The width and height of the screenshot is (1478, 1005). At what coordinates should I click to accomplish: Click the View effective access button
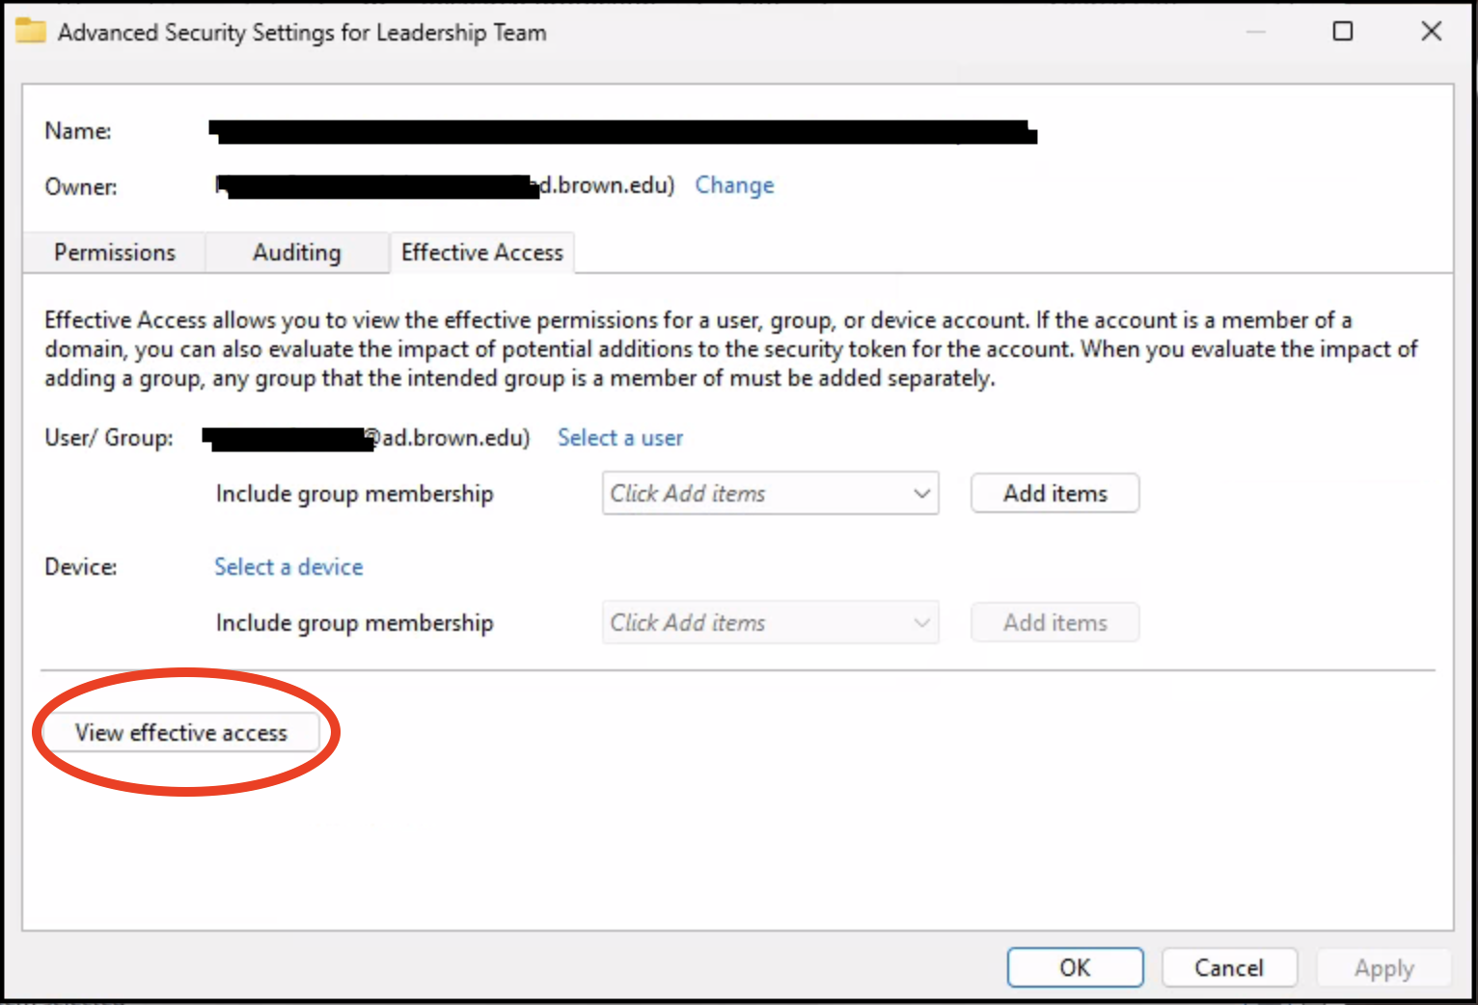[x=181, y=733]
